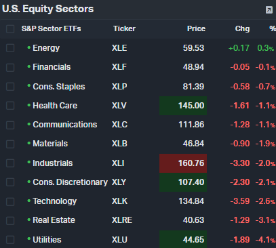
Task: Click the Financials price 48.94
Action: pyautogui.click(x=193, y=67)
